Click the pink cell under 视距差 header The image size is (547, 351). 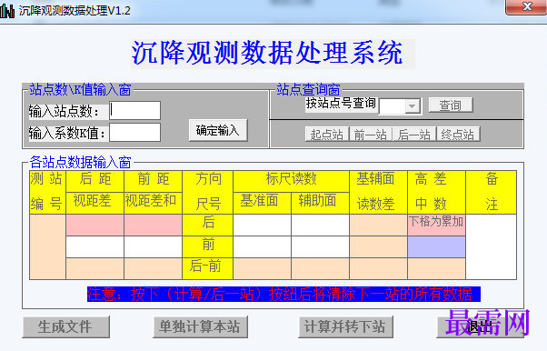pyautogui.click(x=94, y=225)
